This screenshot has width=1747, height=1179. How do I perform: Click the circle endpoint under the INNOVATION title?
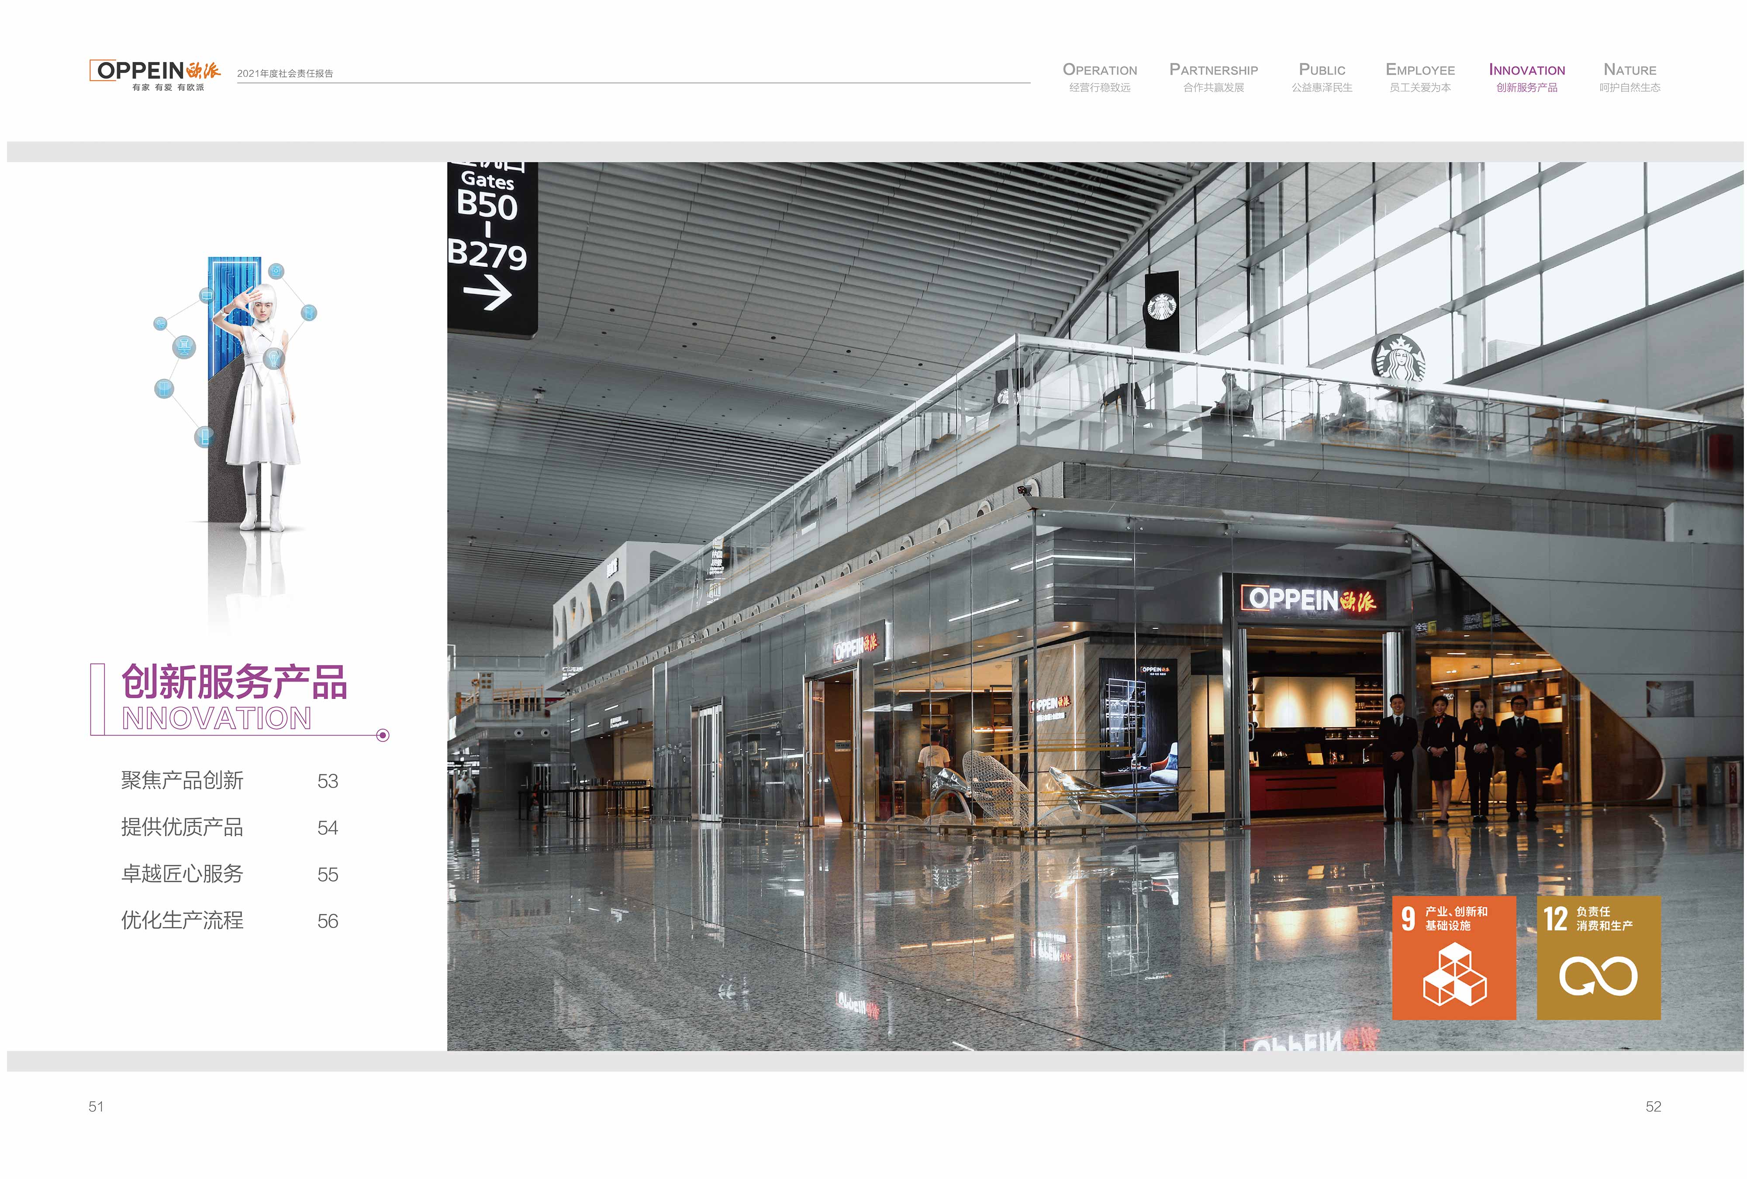point(383,735)
